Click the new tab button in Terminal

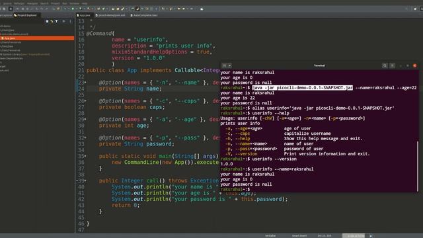pos(224,65)
